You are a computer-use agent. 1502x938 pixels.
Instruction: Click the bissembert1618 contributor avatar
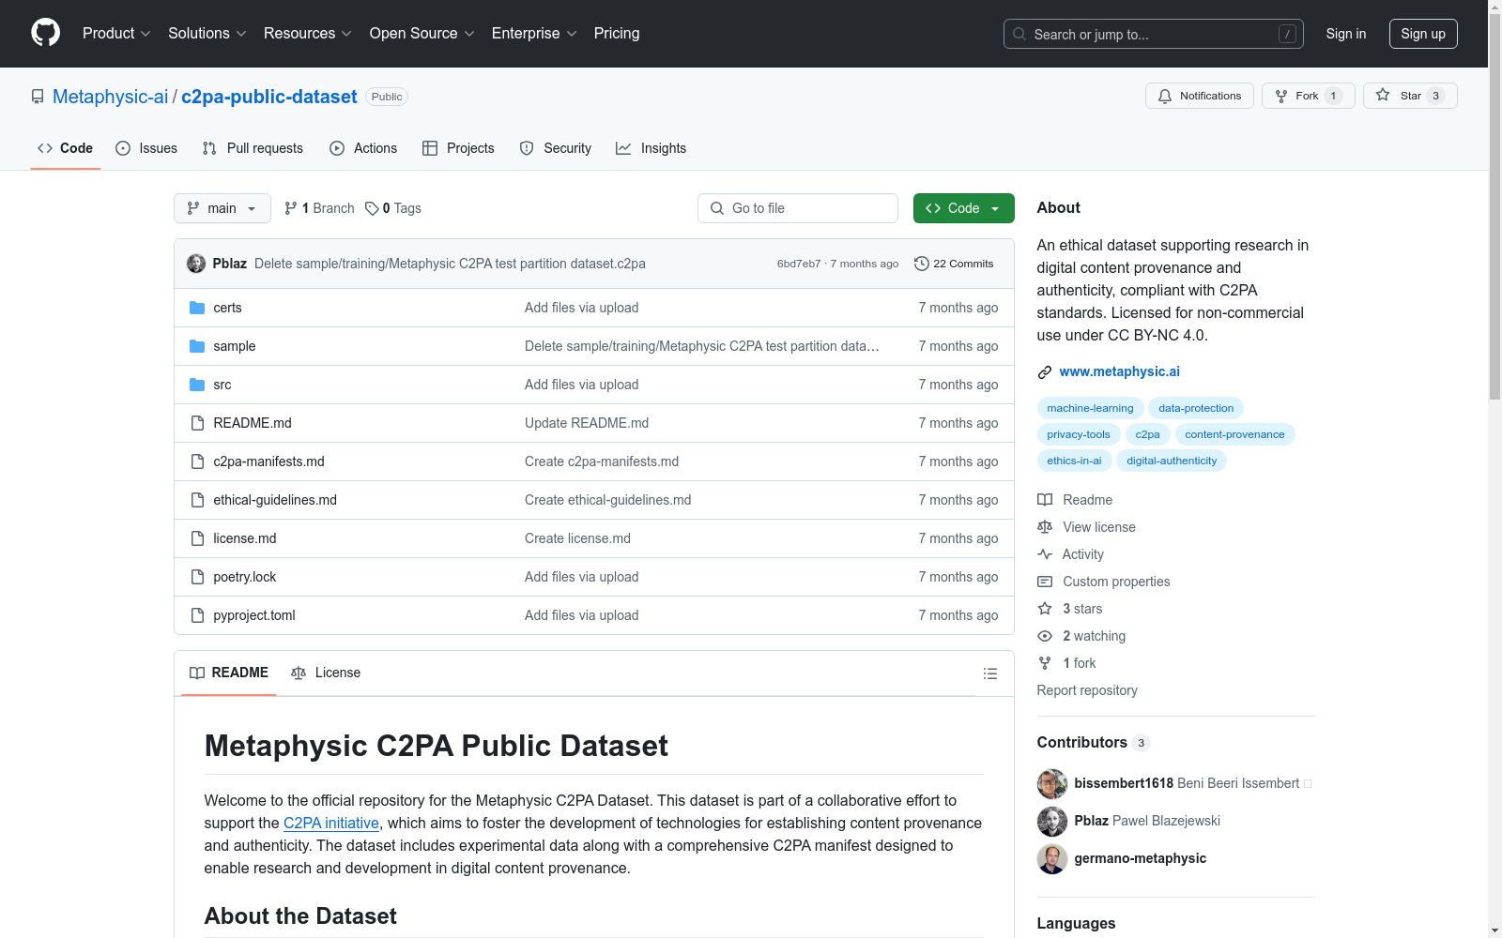(1052, 784)
